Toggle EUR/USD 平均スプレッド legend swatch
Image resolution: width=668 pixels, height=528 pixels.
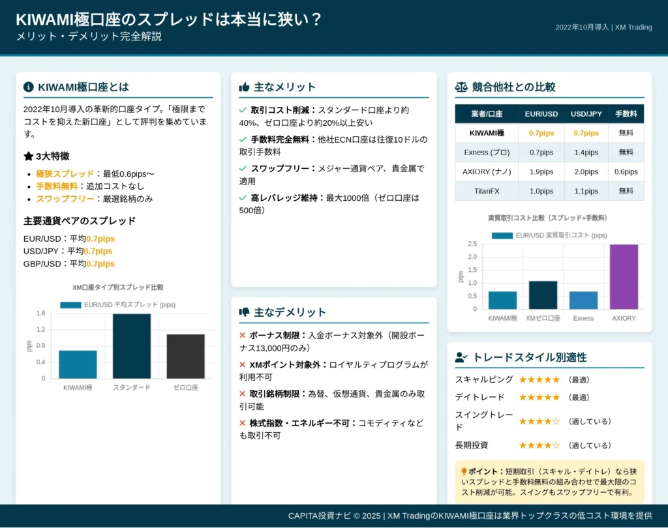70,305
